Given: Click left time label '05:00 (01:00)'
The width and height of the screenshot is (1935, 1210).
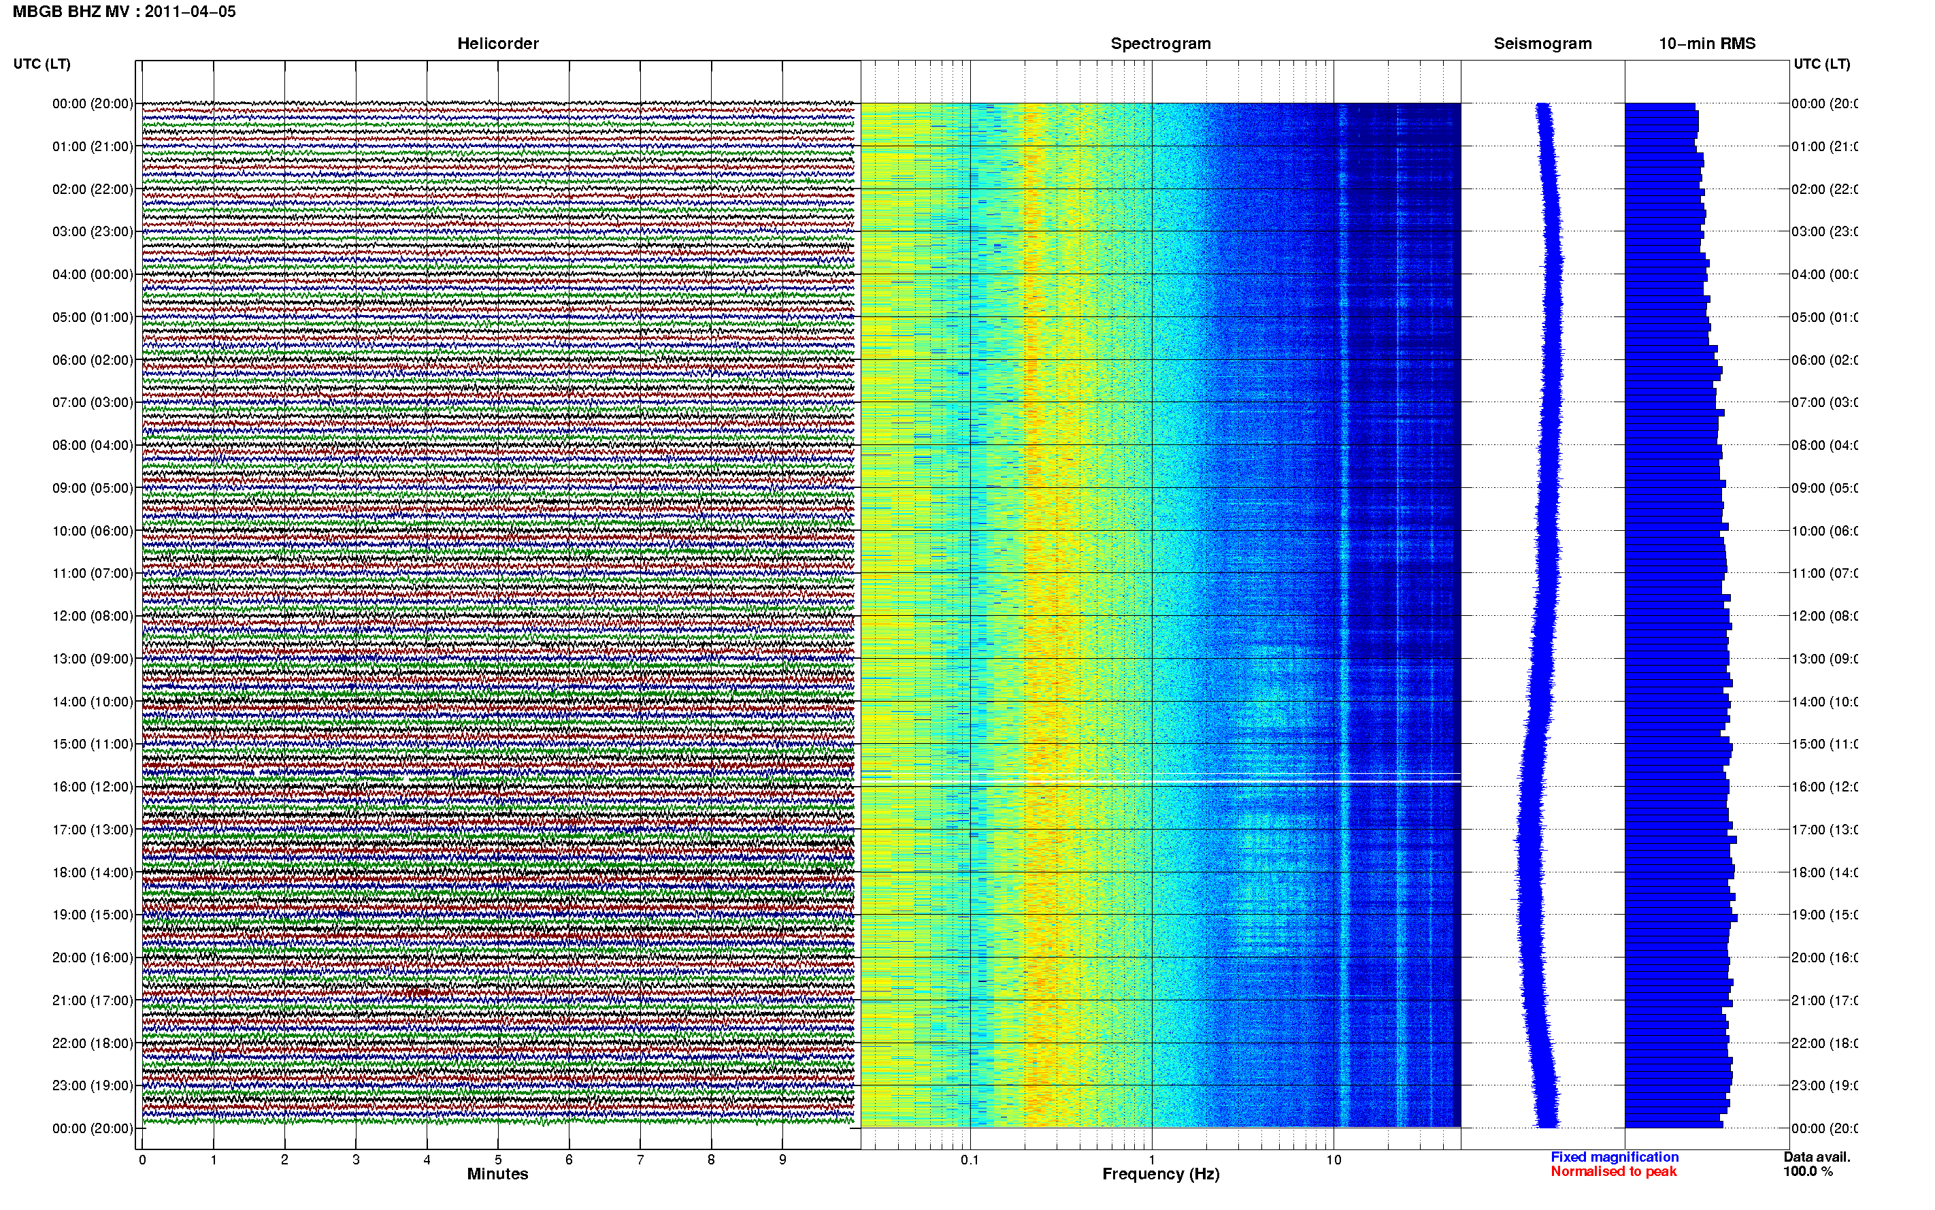Looking at the screenshot, I should tap(93, 317).
